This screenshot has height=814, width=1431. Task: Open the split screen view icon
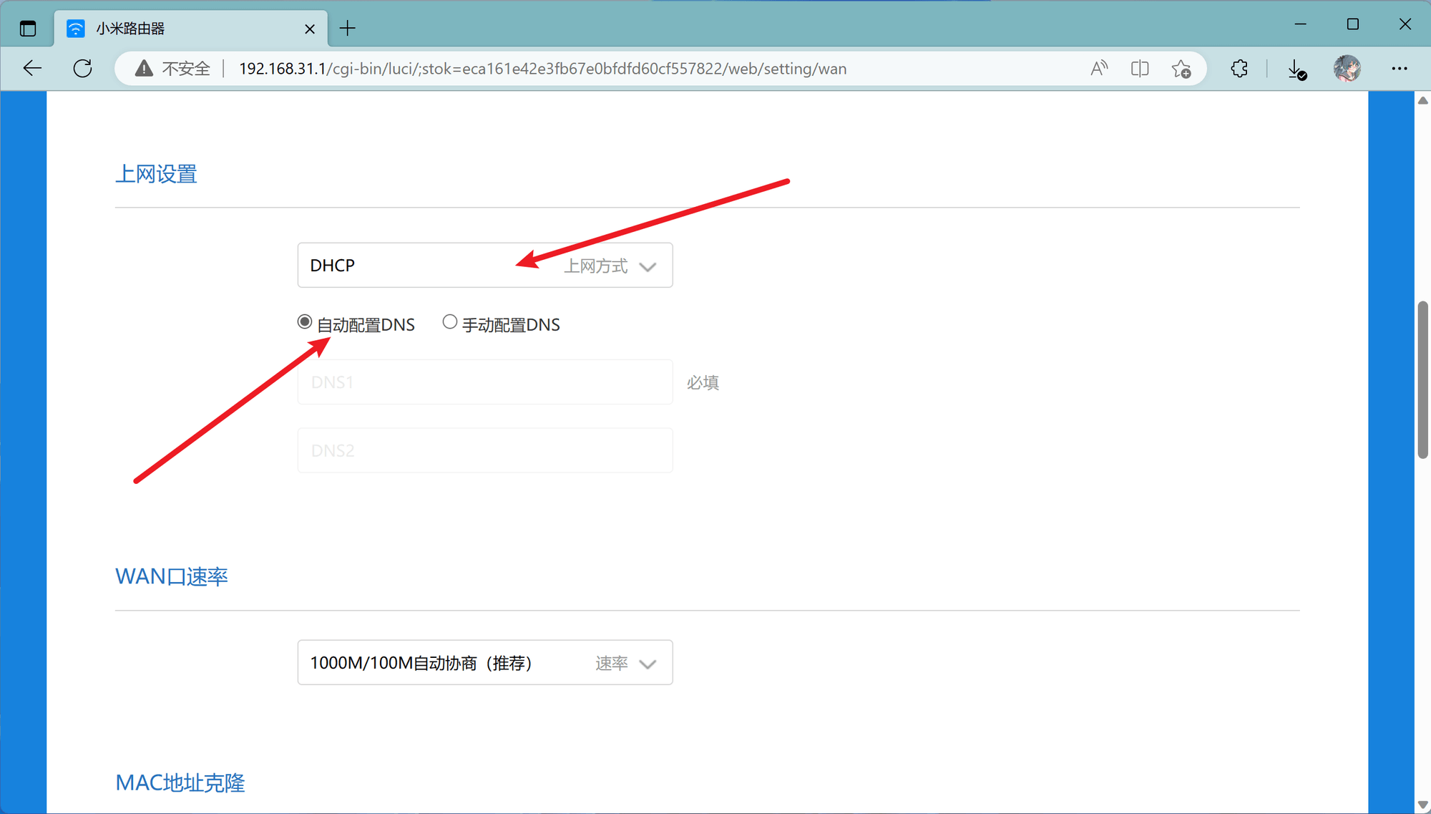1140,68
